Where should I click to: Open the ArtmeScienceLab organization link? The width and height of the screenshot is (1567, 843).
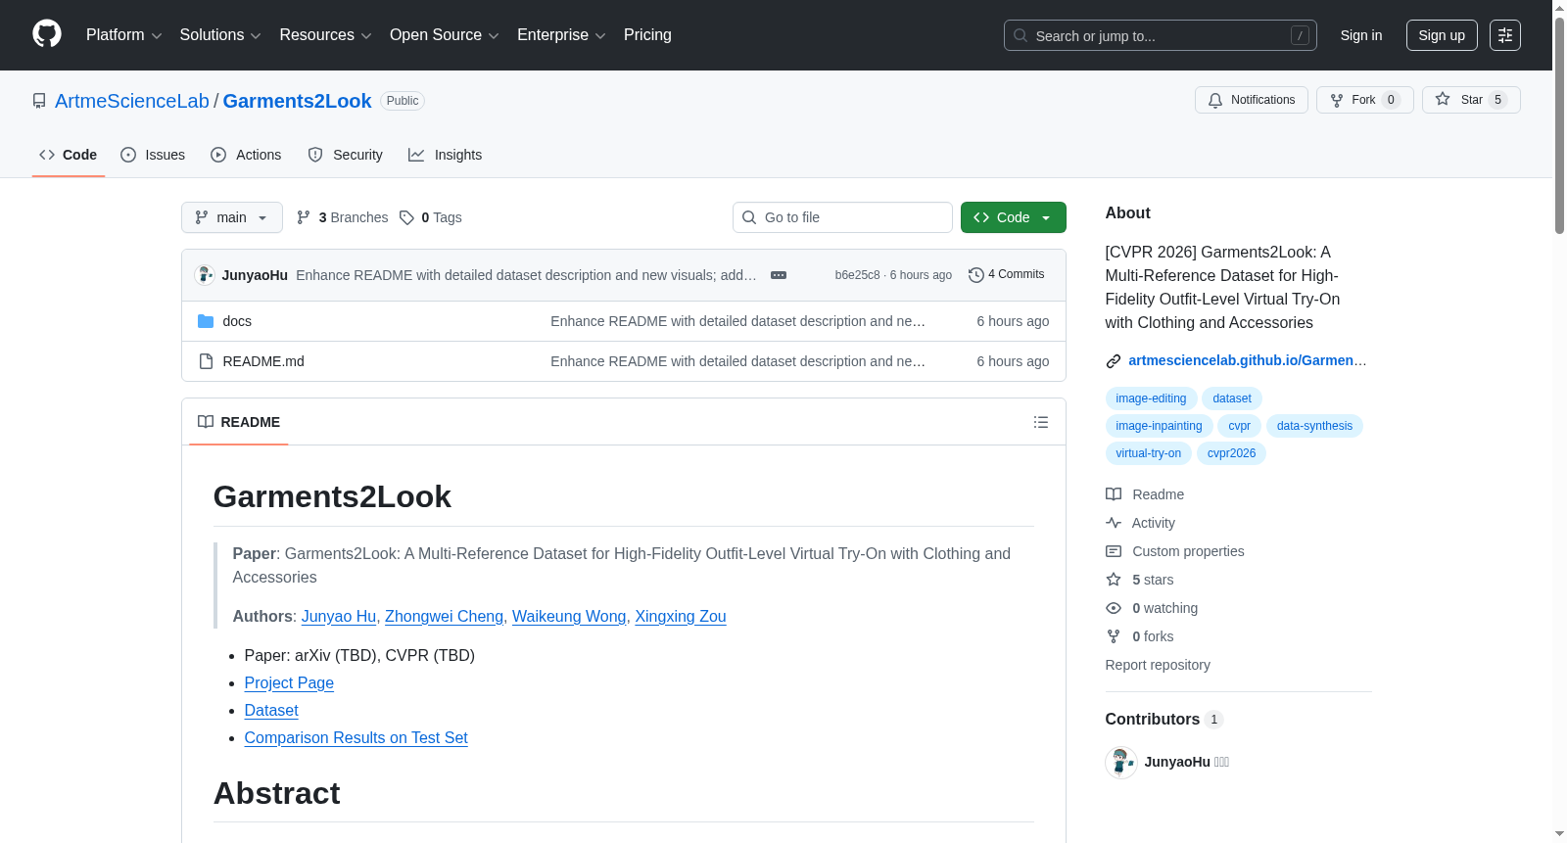point(132,101)
